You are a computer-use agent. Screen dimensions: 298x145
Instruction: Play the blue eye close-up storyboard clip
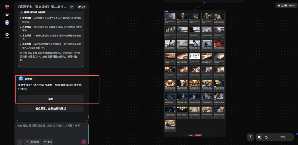170,16
